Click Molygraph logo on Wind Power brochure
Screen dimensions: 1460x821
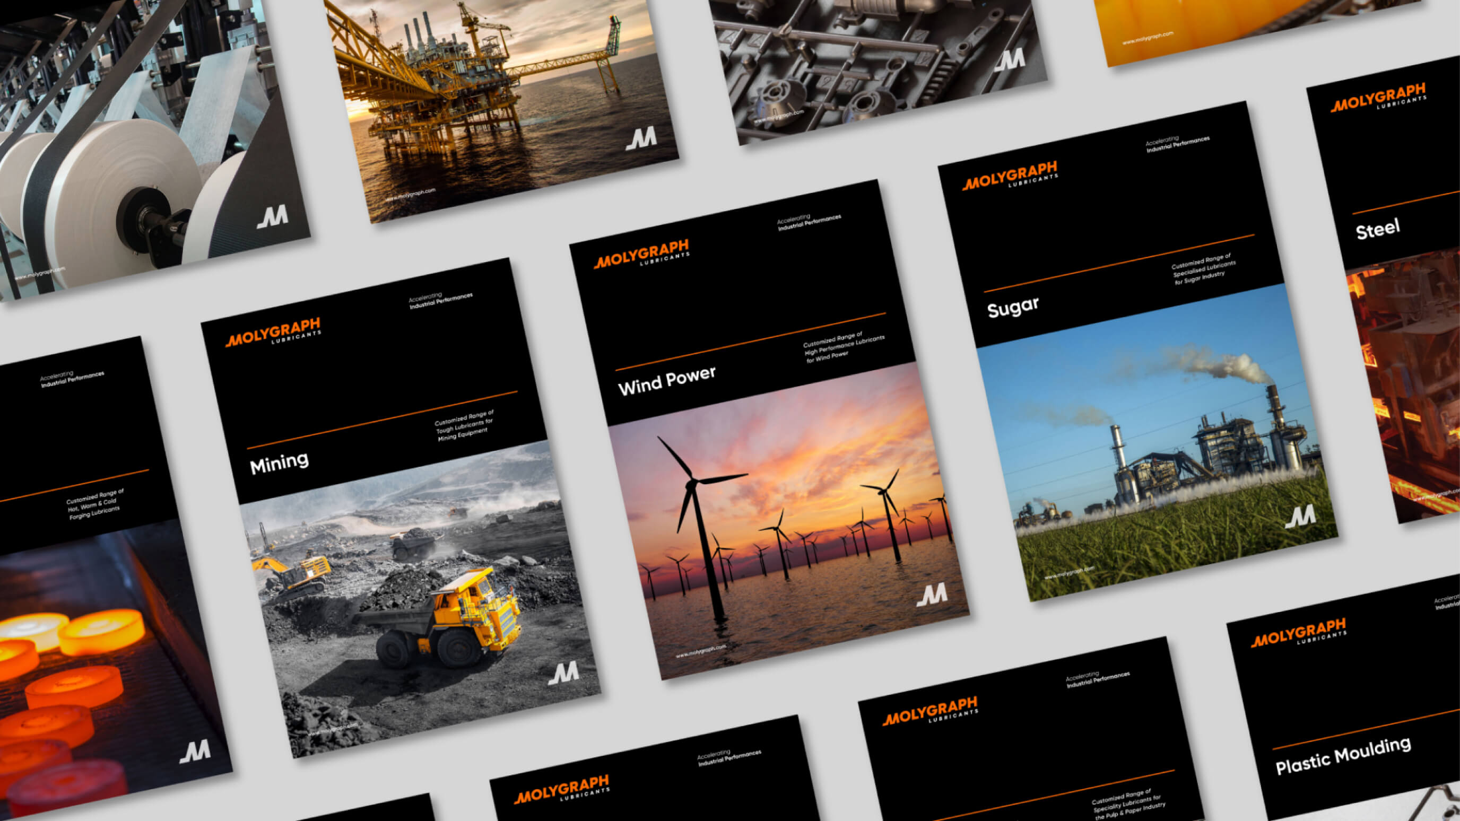(641, 254)
